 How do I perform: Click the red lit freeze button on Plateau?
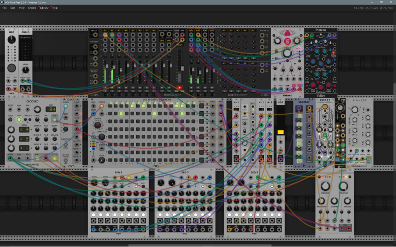point(334,52)
